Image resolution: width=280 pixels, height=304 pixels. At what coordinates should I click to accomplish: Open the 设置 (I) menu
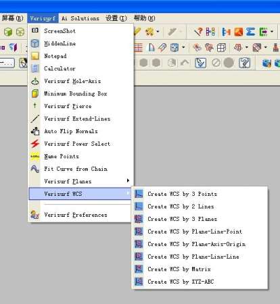coord(116,18)
